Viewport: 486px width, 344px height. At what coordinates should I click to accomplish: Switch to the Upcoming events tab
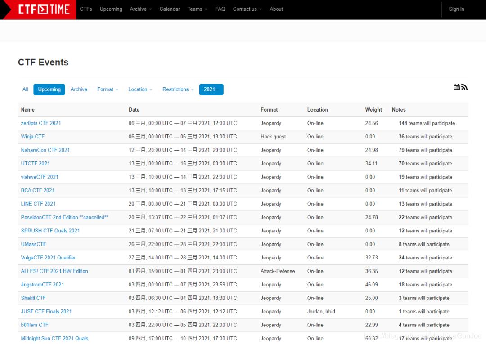point(49,89)
